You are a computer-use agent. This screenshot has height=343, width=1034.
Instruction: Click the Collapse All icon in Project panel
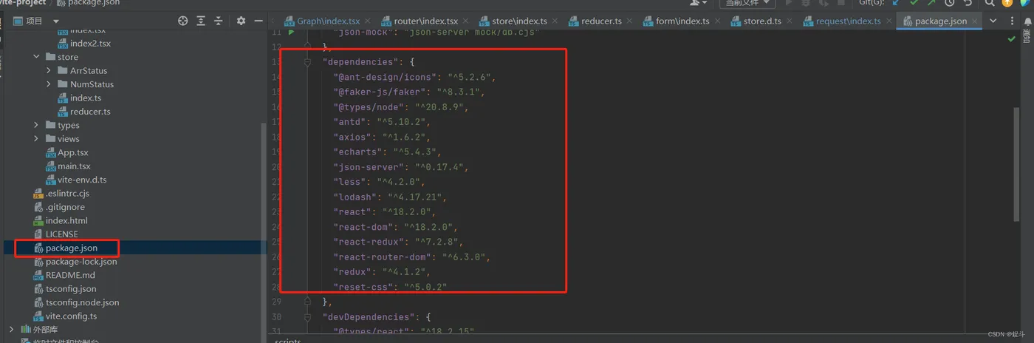[218, 21]
